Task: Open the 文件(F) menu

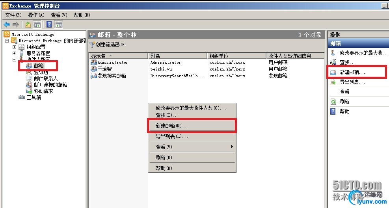Action: [x=13, y=15]
